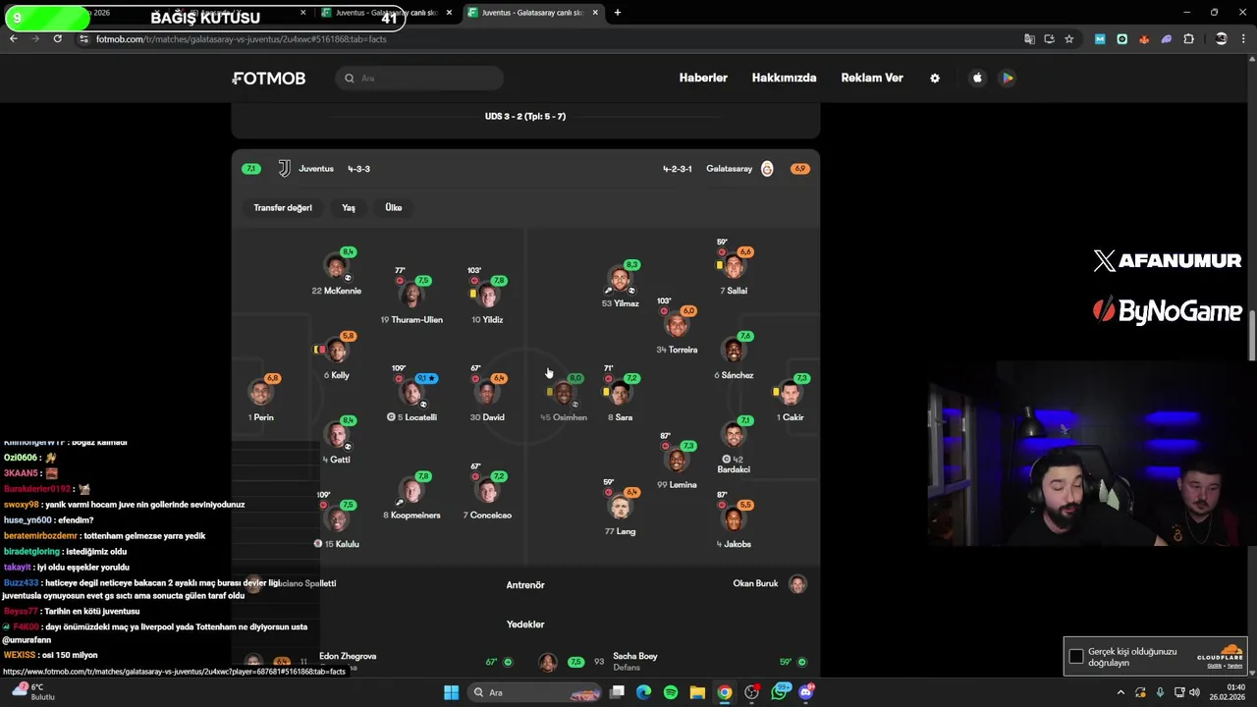This screenshot has width=1257, height=707.
Task: Select the search magnifier in FotMob search
Action: coord(350,79)
